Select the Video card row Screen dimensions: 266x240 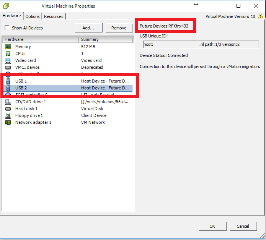point(68,60)
